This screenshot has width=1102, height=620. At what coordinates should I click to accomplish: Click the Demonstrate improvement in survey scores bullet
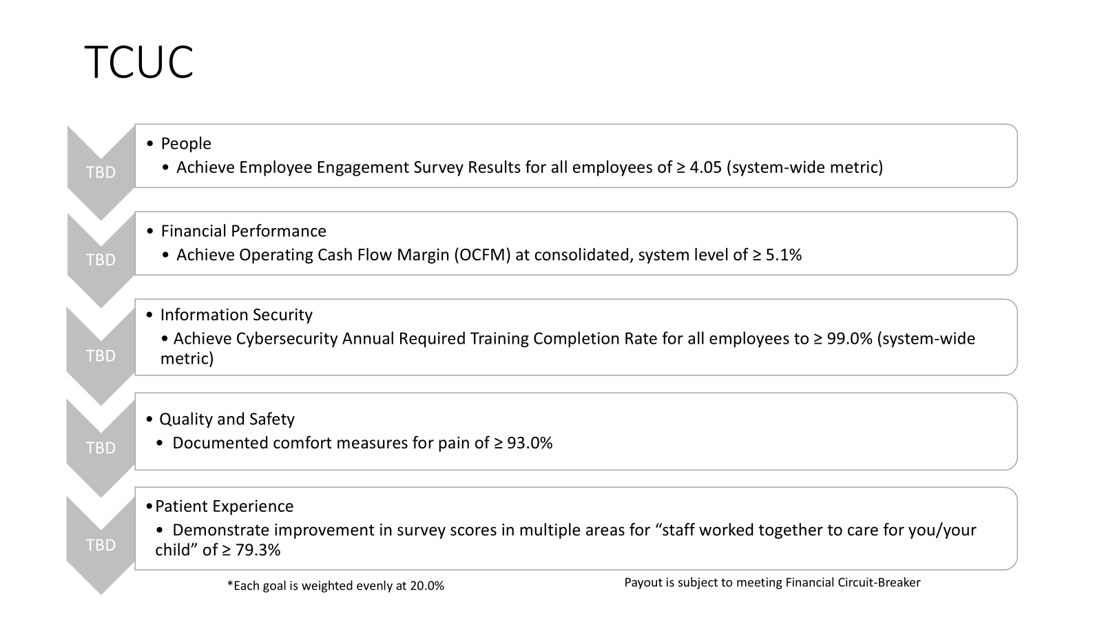[x=573, y=530]
